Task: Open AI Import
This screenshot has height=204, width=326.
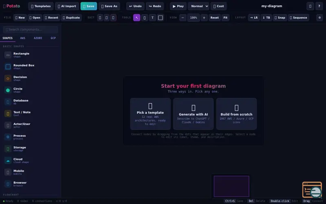Action: [x=67, y=6]
